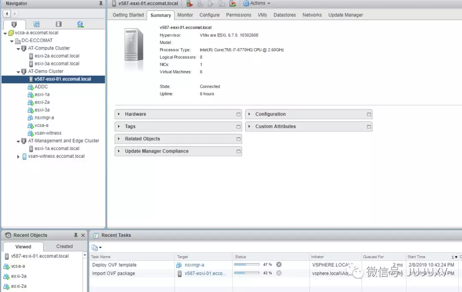The height and width of the screenshot is (292, 462).
Task: Open Hosts and Clusters navigator view
Action: pos(14,24)
